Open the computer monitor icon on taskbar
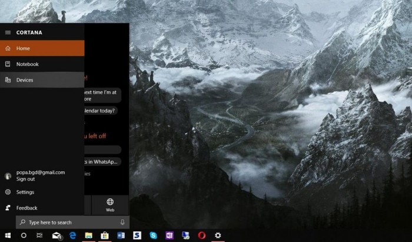 point(186,236)
